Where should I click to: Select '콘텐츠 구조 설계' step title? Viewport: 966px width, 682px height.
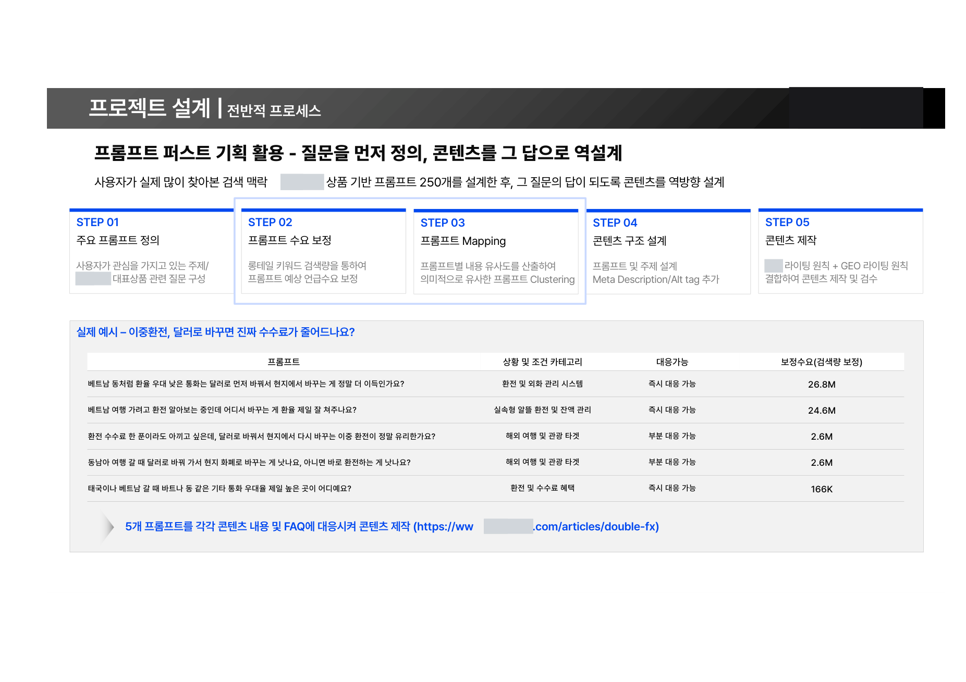(630, 241)
